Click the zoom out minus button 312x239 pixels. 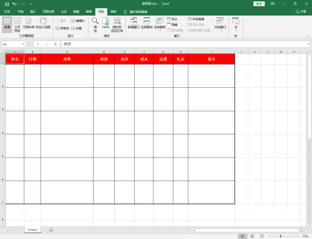pos(269,237)
